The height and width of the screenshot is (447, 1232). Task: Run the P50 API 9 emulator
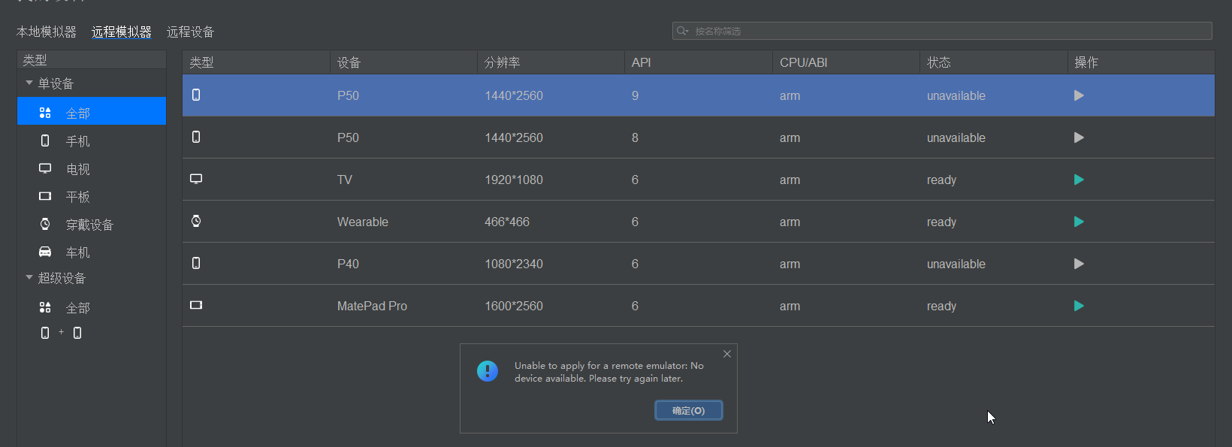1079,95
